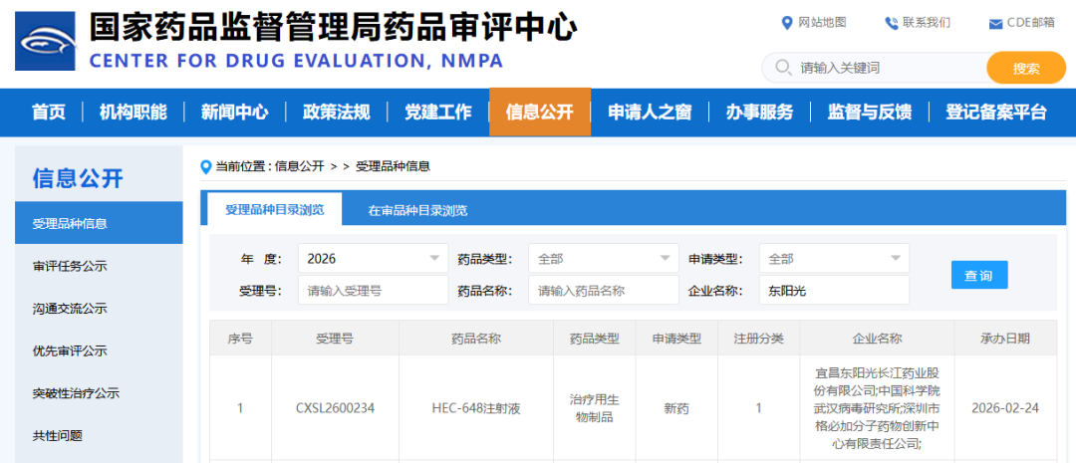This screenshot has height=463, width=1076.
Task: Open the 年度 2026 dropdown
Action: click(373, 259)
